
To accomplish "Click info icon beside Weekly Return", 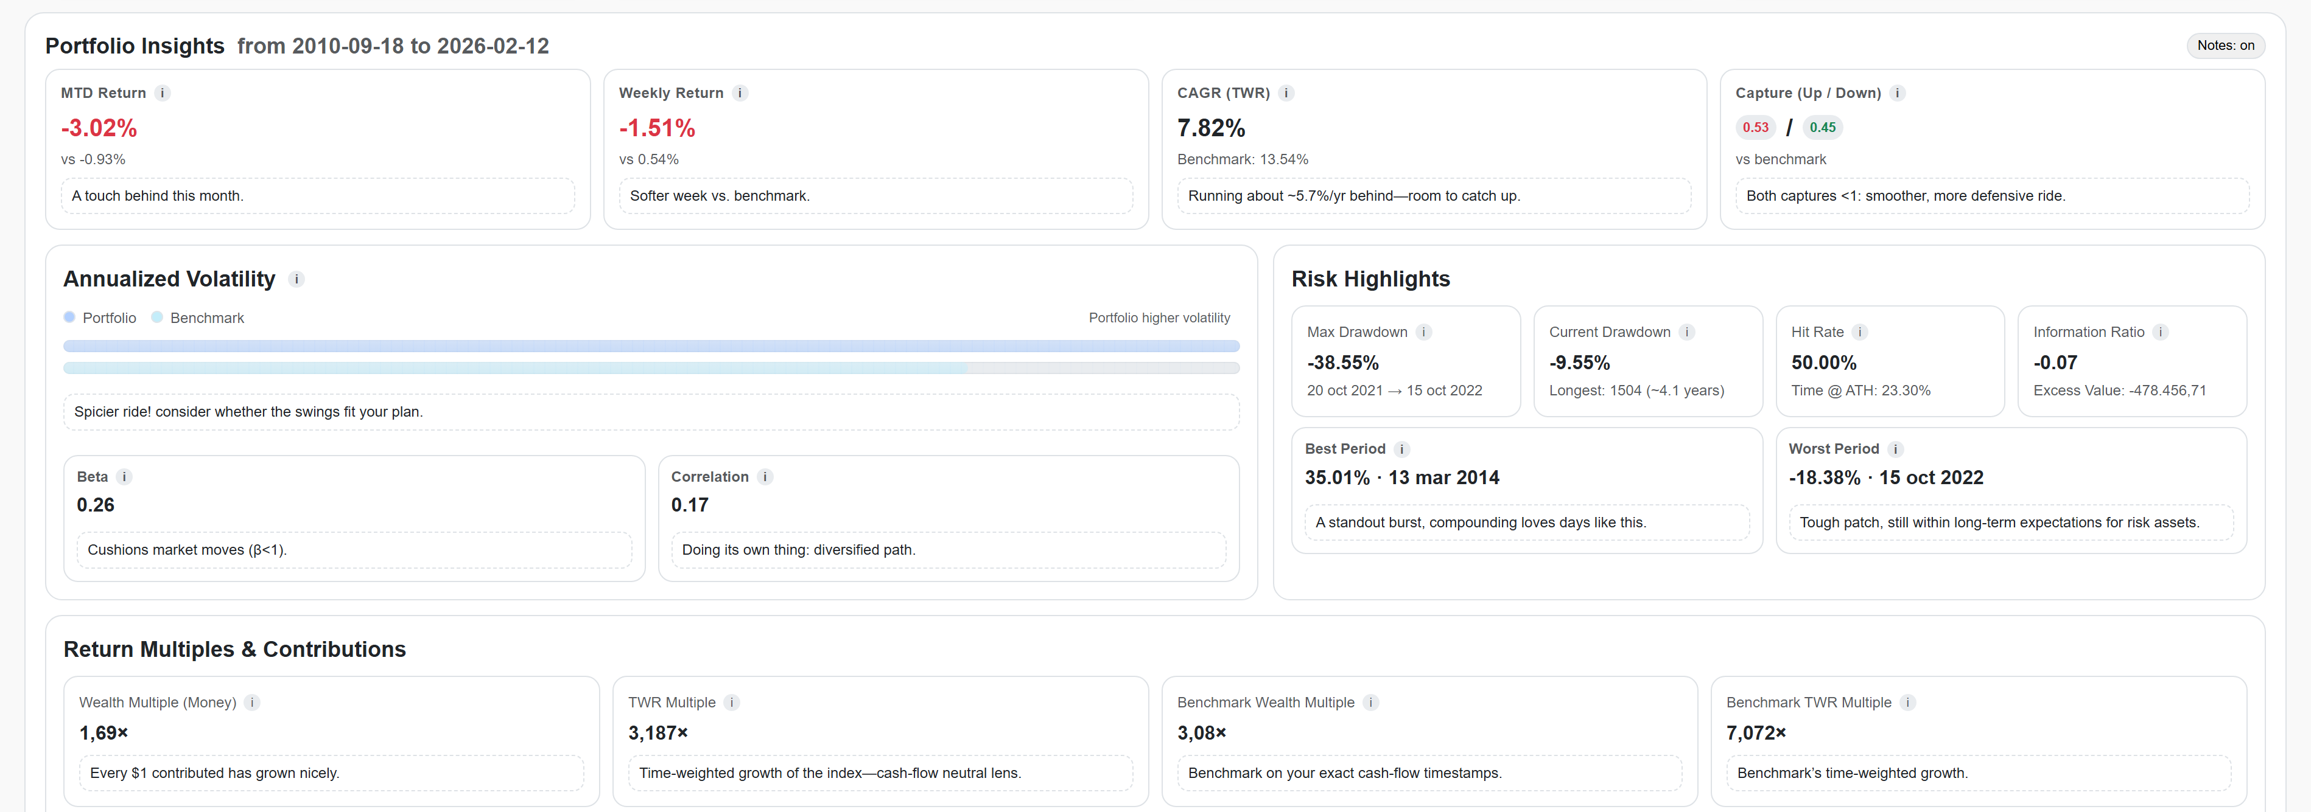I will pyautogui.click(x=740, y=93).
